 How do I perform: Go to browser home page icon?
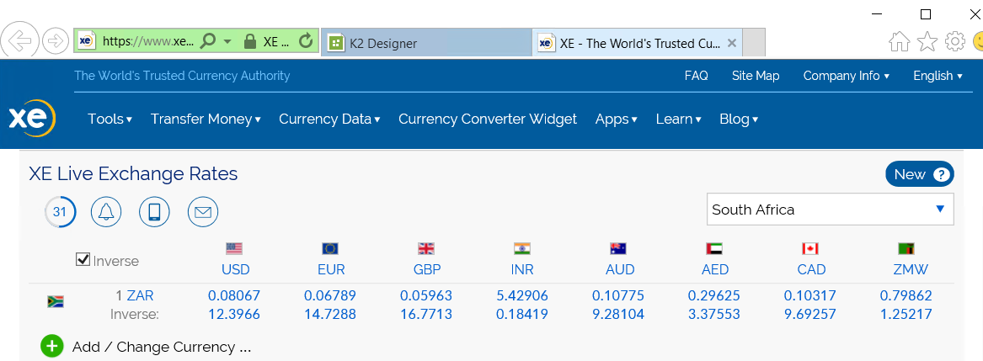click(x=900, y=41)
